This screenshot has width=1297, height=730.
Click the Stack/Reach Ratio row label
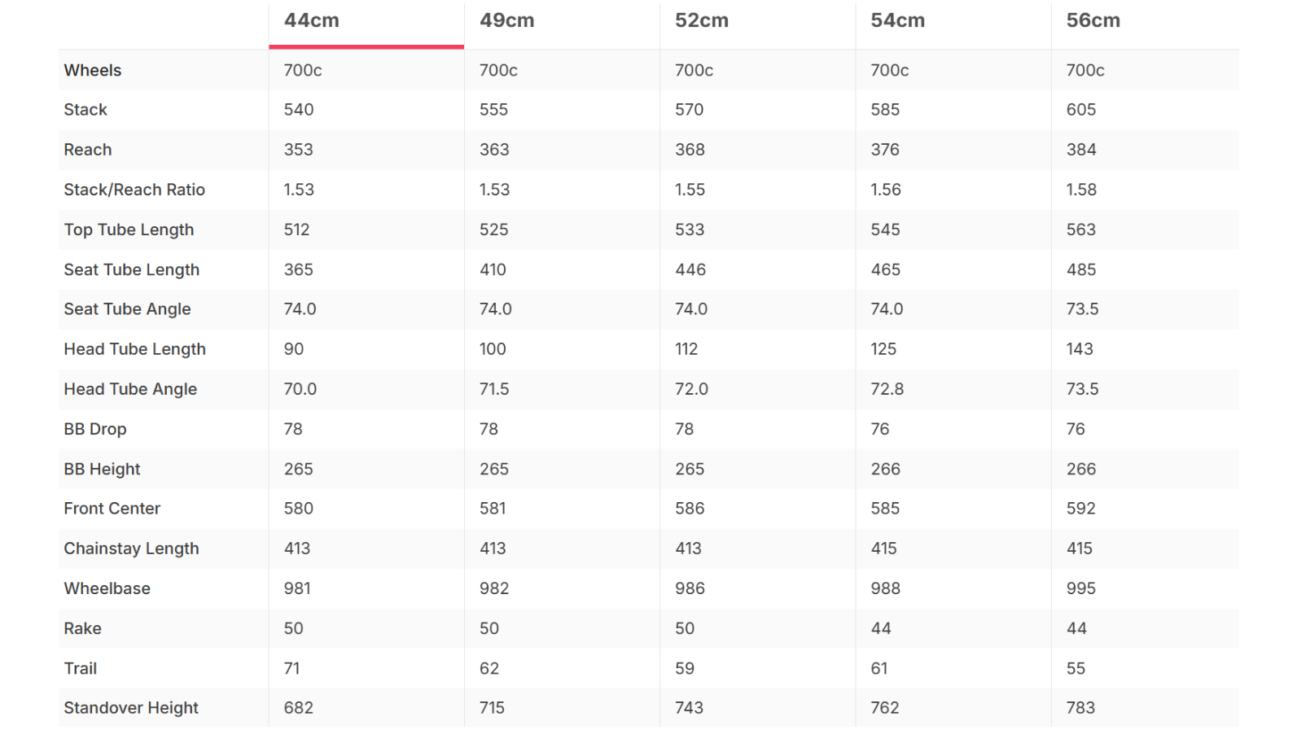tap(134, 190)
